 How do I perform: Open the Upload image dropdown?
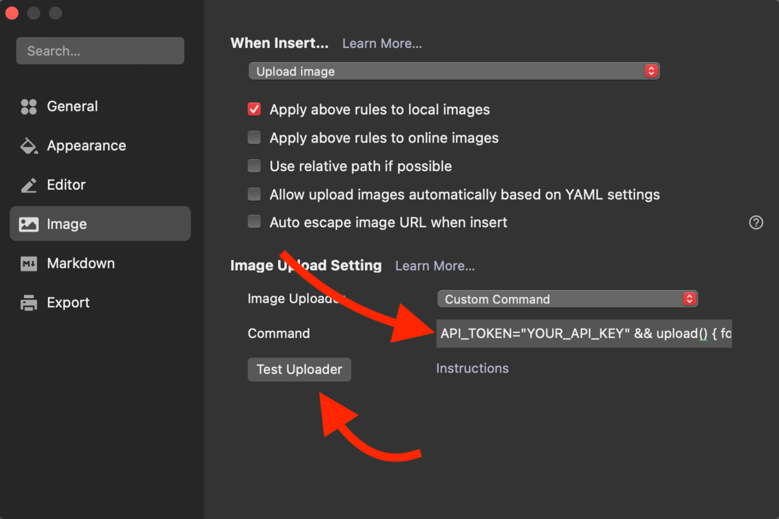coord(454,71)
